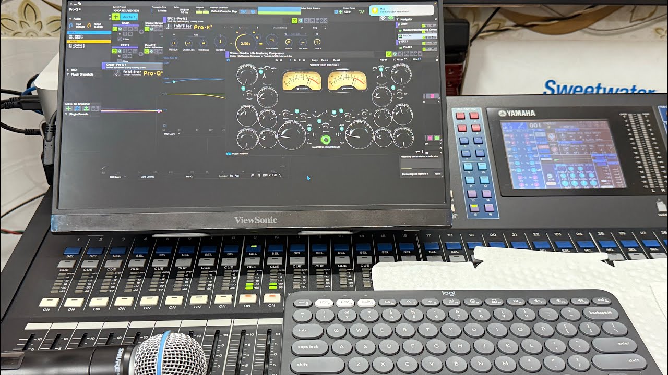Image resolution: width=668 pixels, height=375 pixels.
Task: Collapse the Plugin Snapshots section
Action: [68, 74]
